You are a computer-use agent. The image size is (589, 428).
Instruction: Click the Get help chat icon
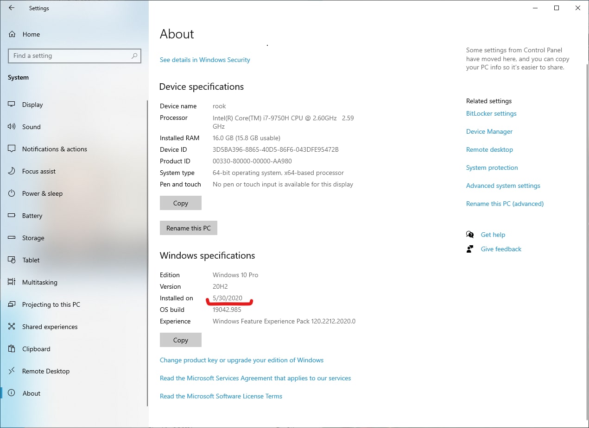click(x=470, y=235)
